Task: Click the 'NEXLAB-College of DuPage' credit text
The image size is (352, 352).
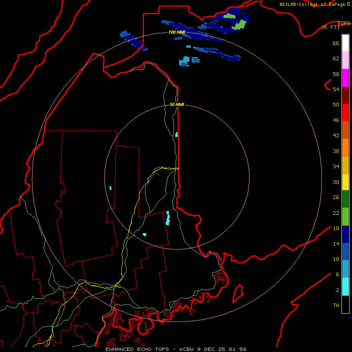Action: (x=312, y=4)
